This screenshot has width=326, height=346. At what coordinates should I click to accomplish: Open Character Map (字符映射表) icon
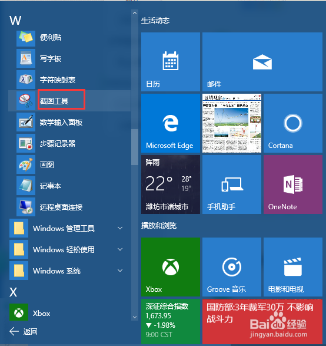tap(26, 80)
